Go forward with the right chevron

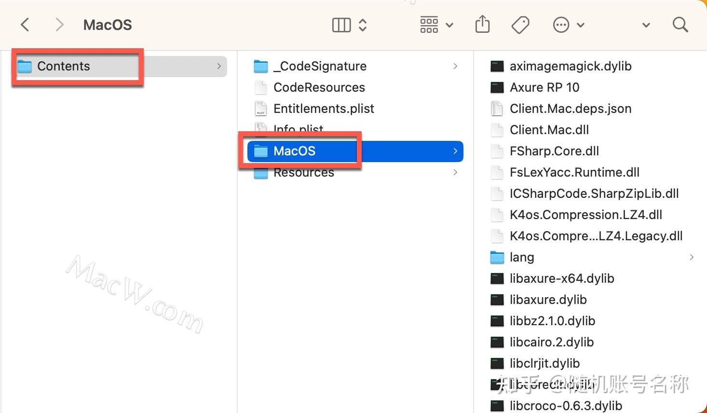59,25
